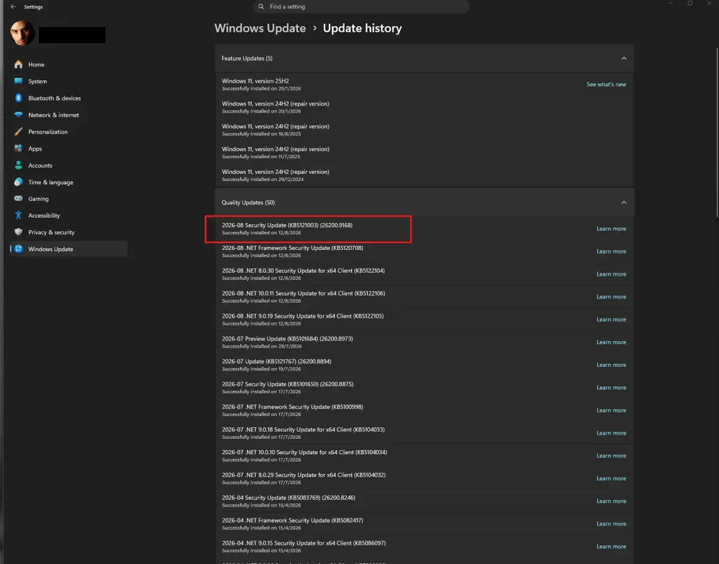
Task: Open Learn more for KB5100998 update
Action: [x=611, y=410]
